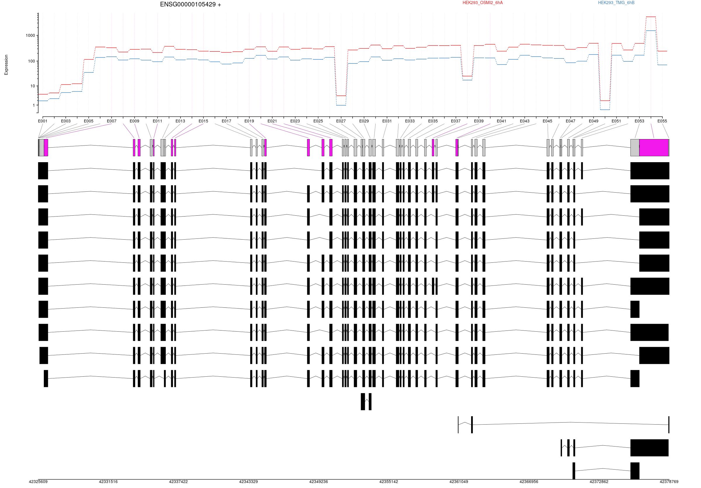This screenshot has height=488, width=701.
Task: Click the exon label E001
Action: tap(43, 121)
